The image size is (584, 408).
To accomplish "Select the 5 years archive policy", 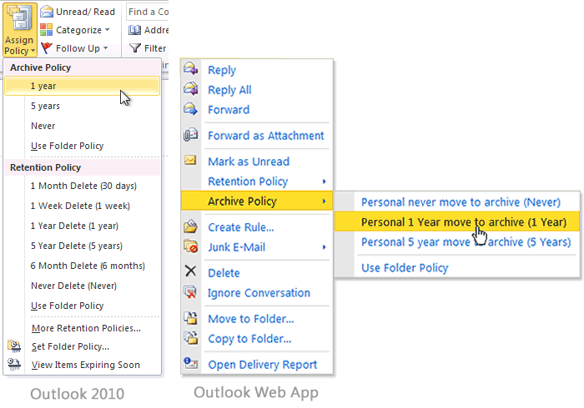I will click(x=83, y=106).
